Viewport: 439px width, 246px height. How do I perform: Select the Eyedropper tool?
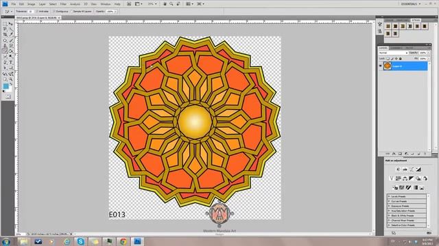tap(11, 35)
